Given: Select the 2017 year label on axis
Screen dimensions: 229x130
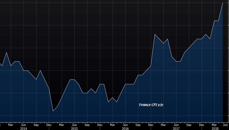Looking at the screenshot, I should 176,129.
